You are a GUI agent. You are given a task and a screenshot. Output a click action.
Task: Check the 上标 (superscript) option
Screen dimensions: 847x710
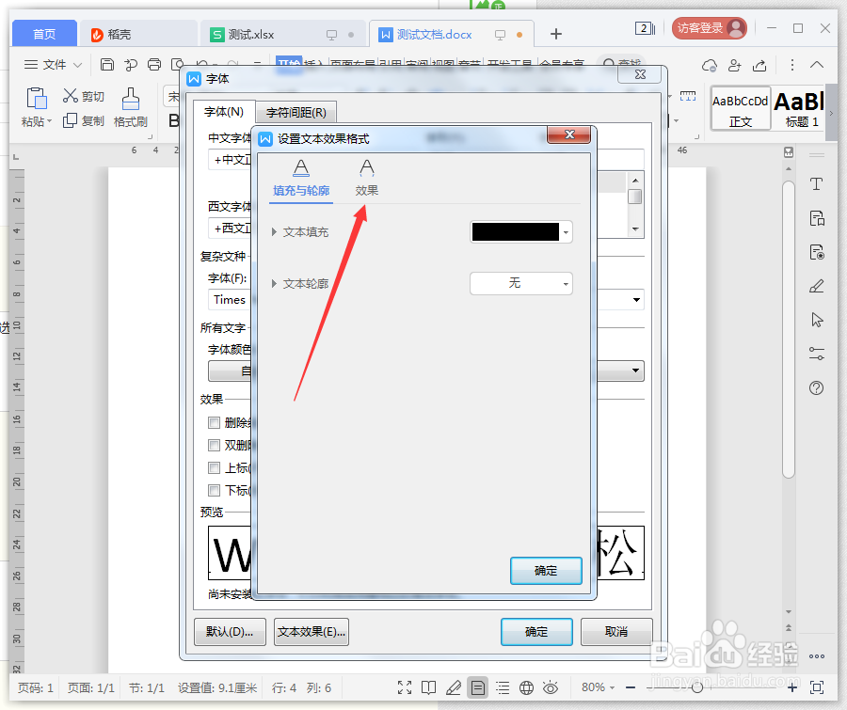[214, 467]
